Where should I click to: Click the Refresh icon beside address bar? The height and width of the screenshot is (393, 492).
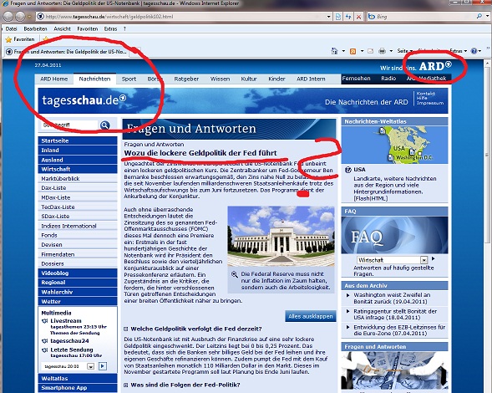point(348,17)
